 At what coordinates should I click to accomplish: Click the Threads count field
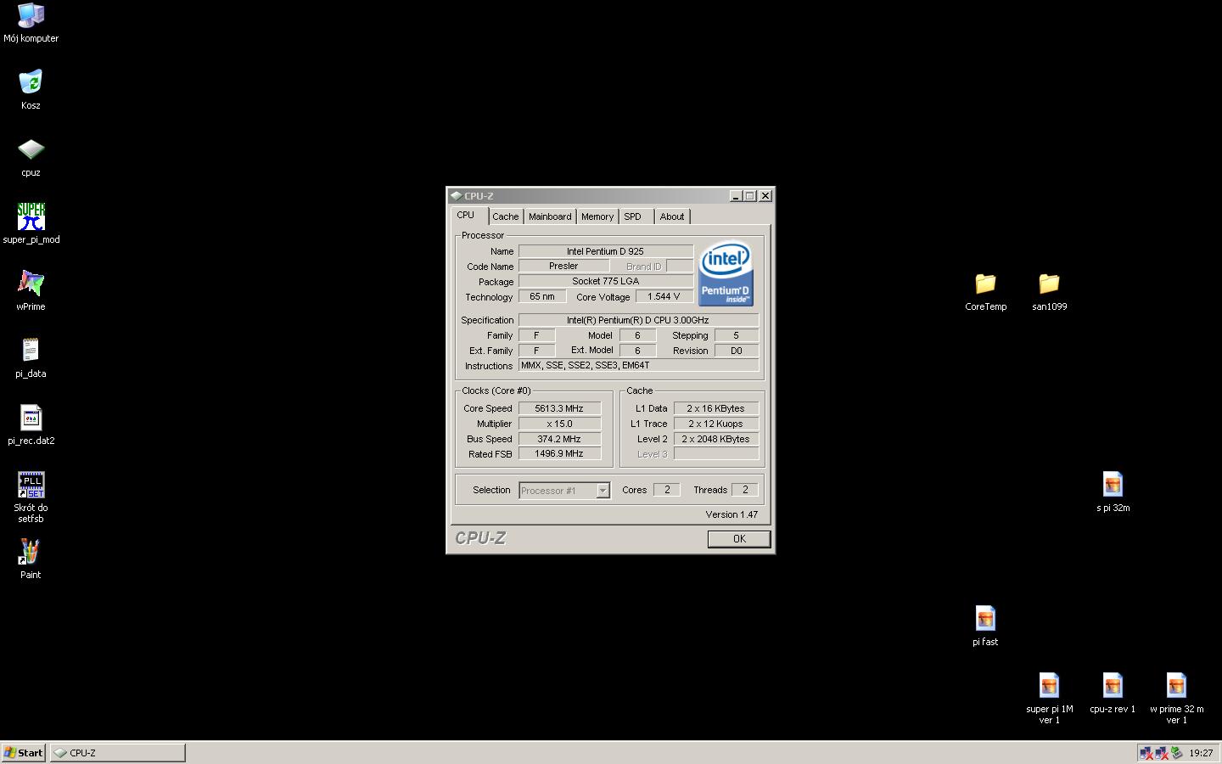point(745,490)
